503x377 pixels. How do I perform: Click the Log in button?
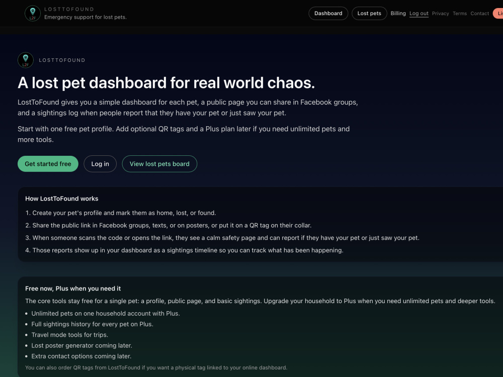(x=100, y=164)
